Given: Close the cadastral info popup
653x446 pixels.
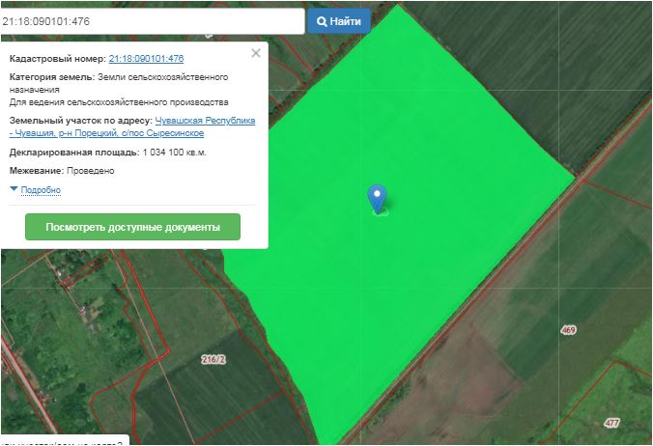Looking at the screenshot, I should pos(256,54).
